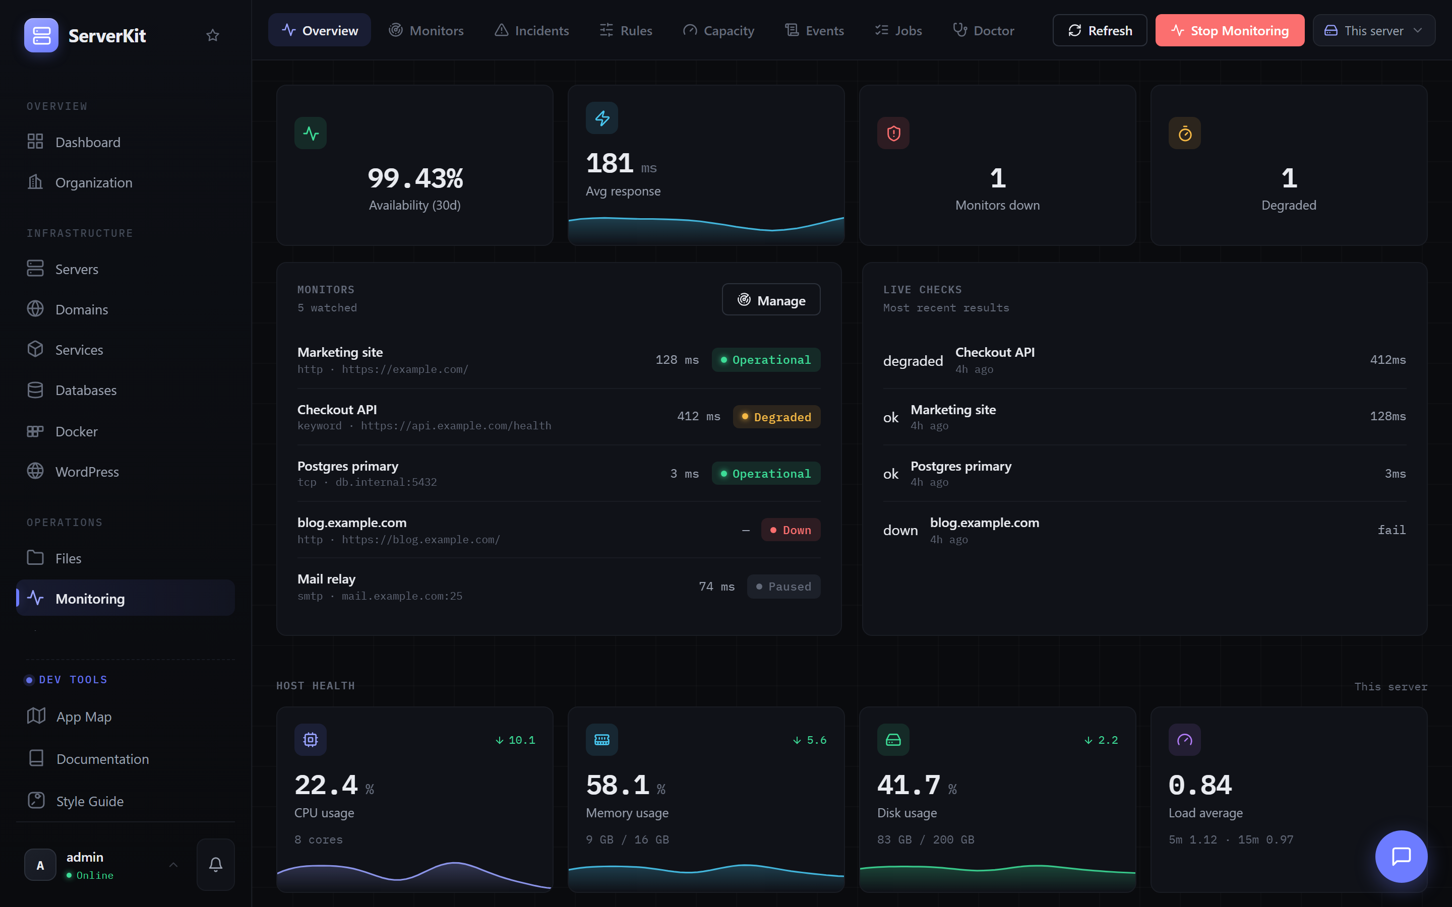This screenshot has height=907, width=1452.
Task: Click the memory usage icon
Action: [x=602, y=740]
